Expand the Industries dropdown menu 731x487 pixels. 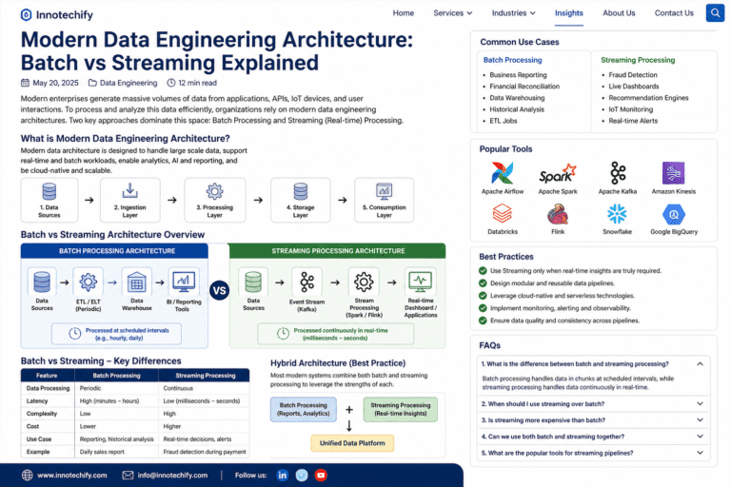coord(513,13)
